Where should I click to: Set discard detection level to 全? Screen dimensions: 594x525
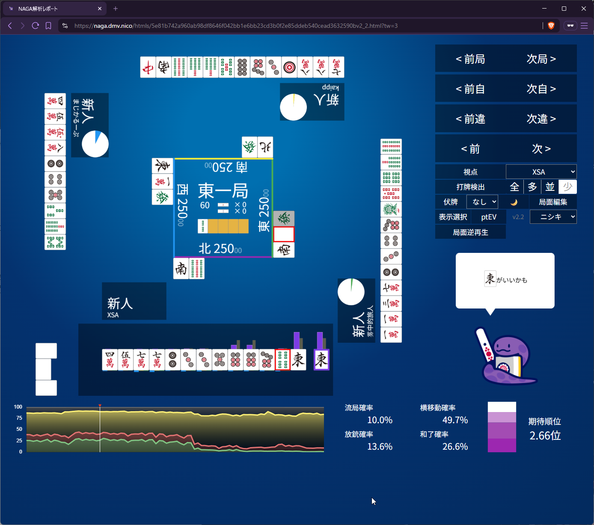pyautogui.click(x=514, y=187)
